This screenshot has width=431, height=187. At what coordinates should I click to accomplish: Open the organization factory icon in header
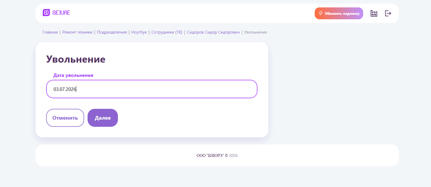[374, 13]
